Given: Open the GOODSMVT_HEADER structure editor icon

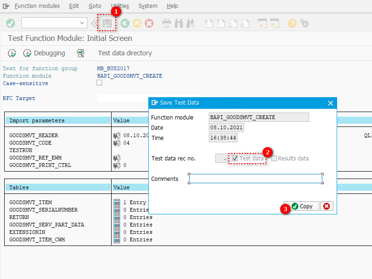Looking at the screenshot, I should pyautogui.click(x=116, y=135).
